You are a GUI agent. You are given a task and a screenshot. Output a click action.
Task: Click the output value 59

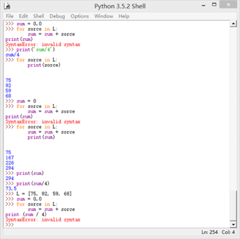8,90
